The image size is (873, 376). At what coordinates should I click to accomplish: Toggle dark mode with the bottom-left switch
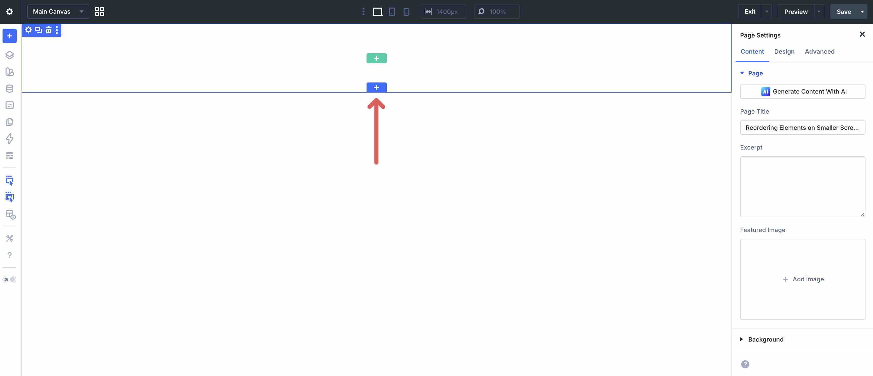tap(9, 280)
